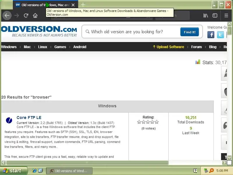Open the Firefox hamburger menu
This screenshot has height=175, width=233.
click(x=226, y=15)
